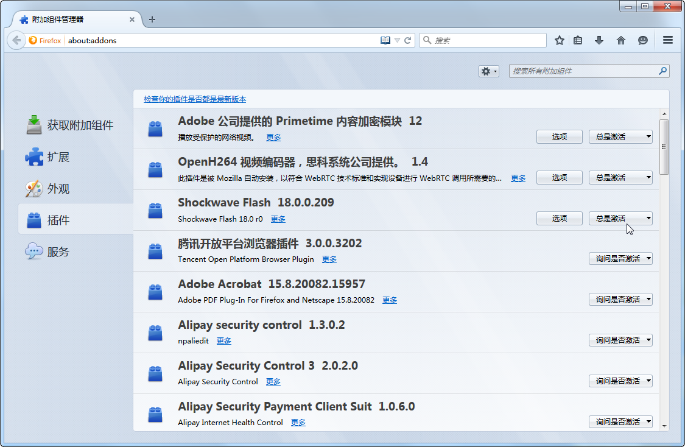The width and height of the screenshot is (685, 447).
Task: Click the 腾讯开放平台浏览器插件 icon
Action: click(155, 252)
